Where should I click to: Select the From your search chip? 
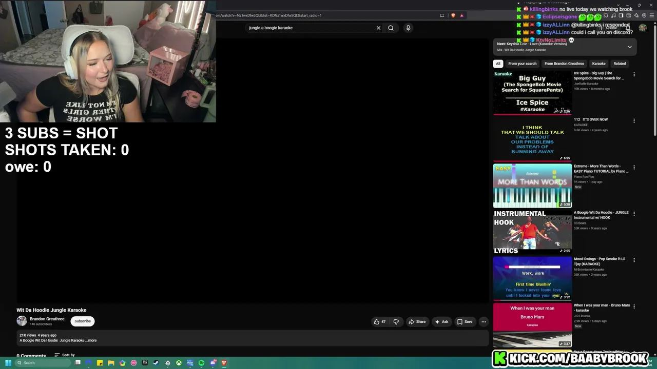pyautogui.click(x=522, y=64)
